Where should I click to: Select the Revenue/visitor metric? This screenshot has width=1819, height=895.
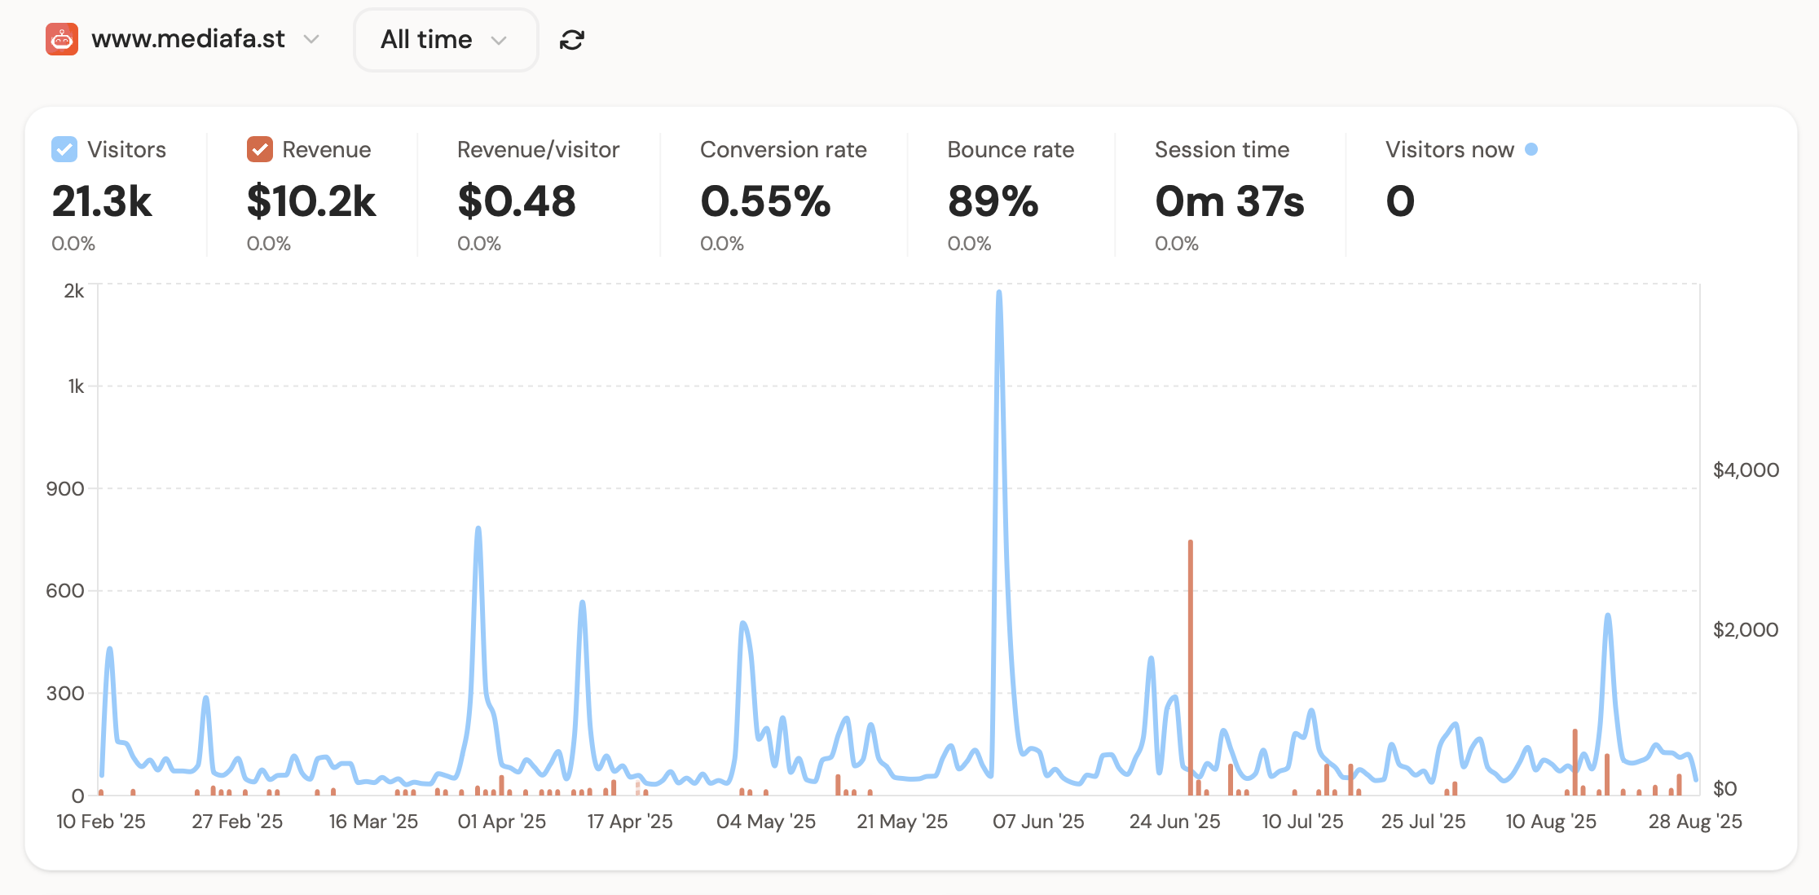[x=538, y=150]
